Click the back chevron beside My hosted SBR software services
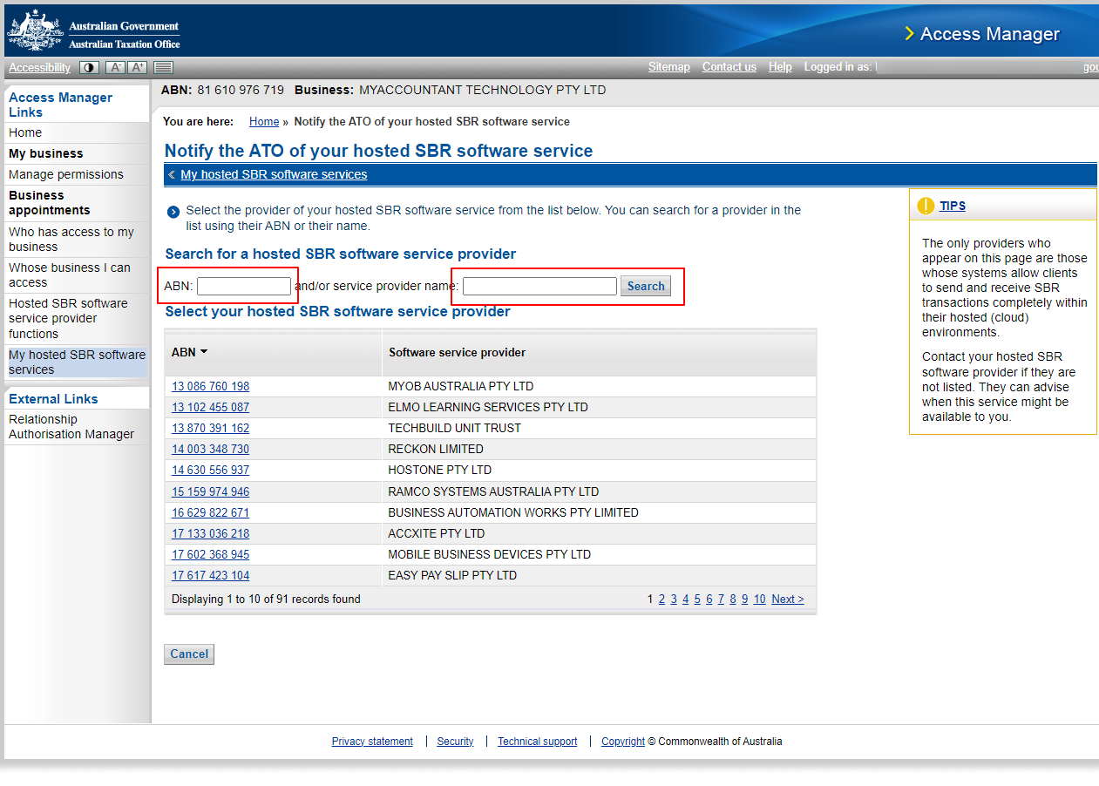The image size is (1099, 786). pos(172,174)
